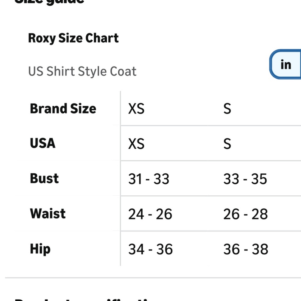Click the Roxy Size Chart title
The height and width of the screenshot is (301, 301).
point(73,38)
